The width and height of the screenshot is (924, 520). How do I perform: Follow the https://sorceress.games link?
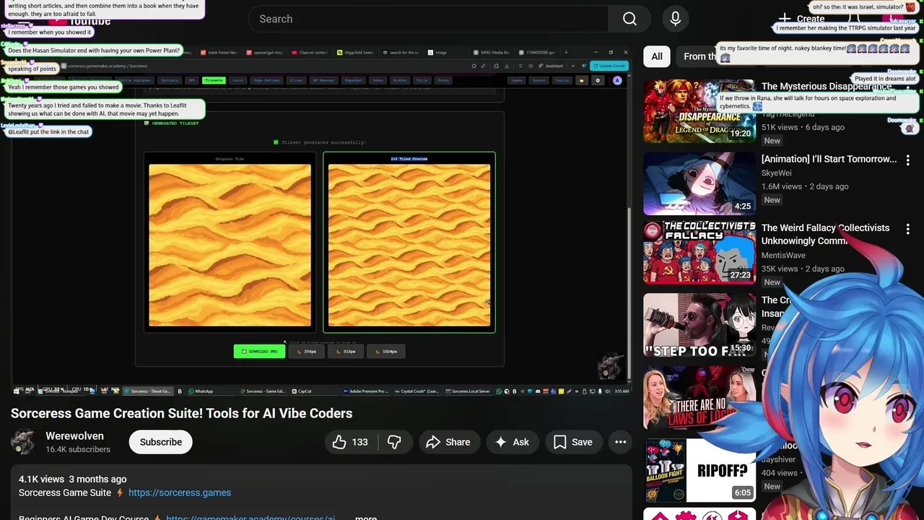click(180, 493)
